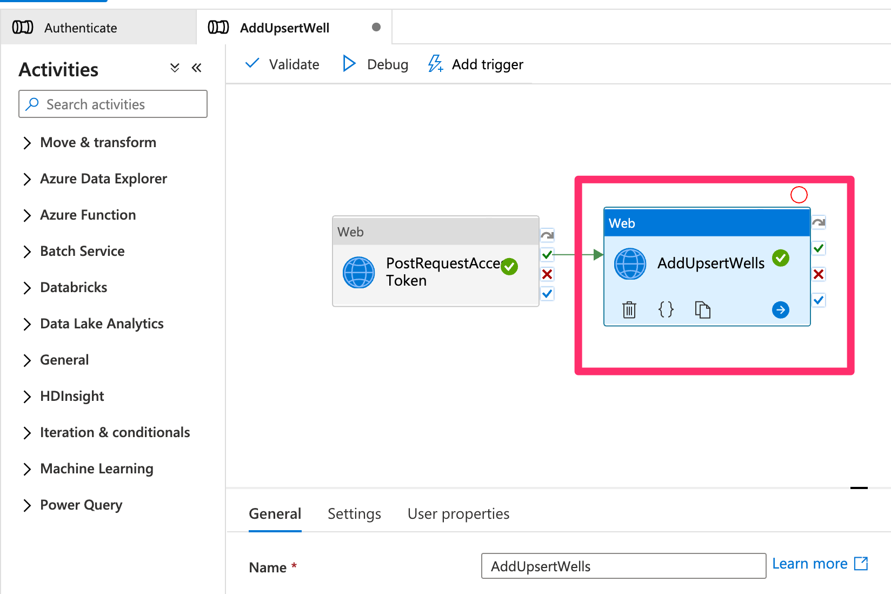Click the AddUpsertWells activity name label
The height and width of the screenshot is (594, 891).
click(x=711, y=263)
